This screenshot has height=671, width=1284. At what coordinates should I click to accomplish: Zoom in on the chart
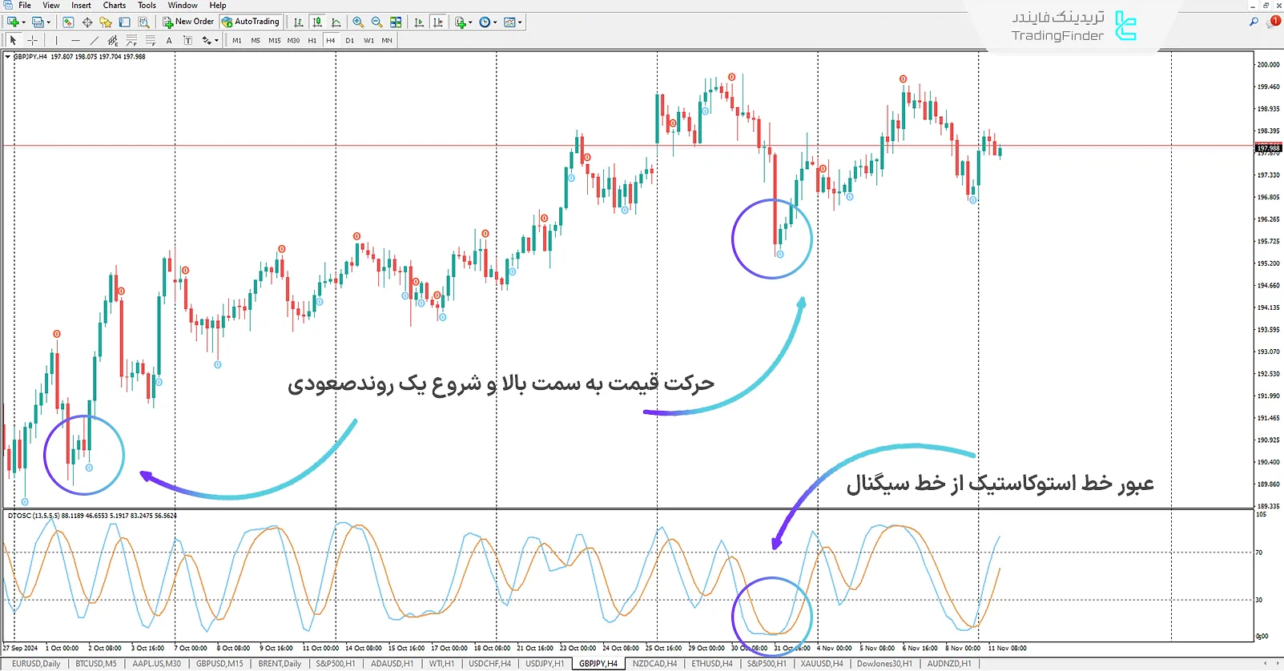point(358,22)
